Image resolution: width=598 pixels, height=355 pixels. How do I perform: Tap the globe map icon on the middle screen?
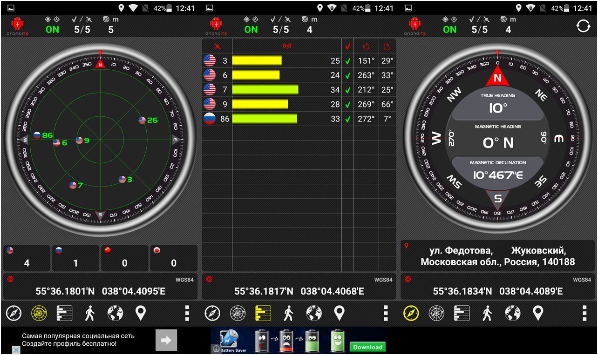pyautogui.click(x=314, y=314)
